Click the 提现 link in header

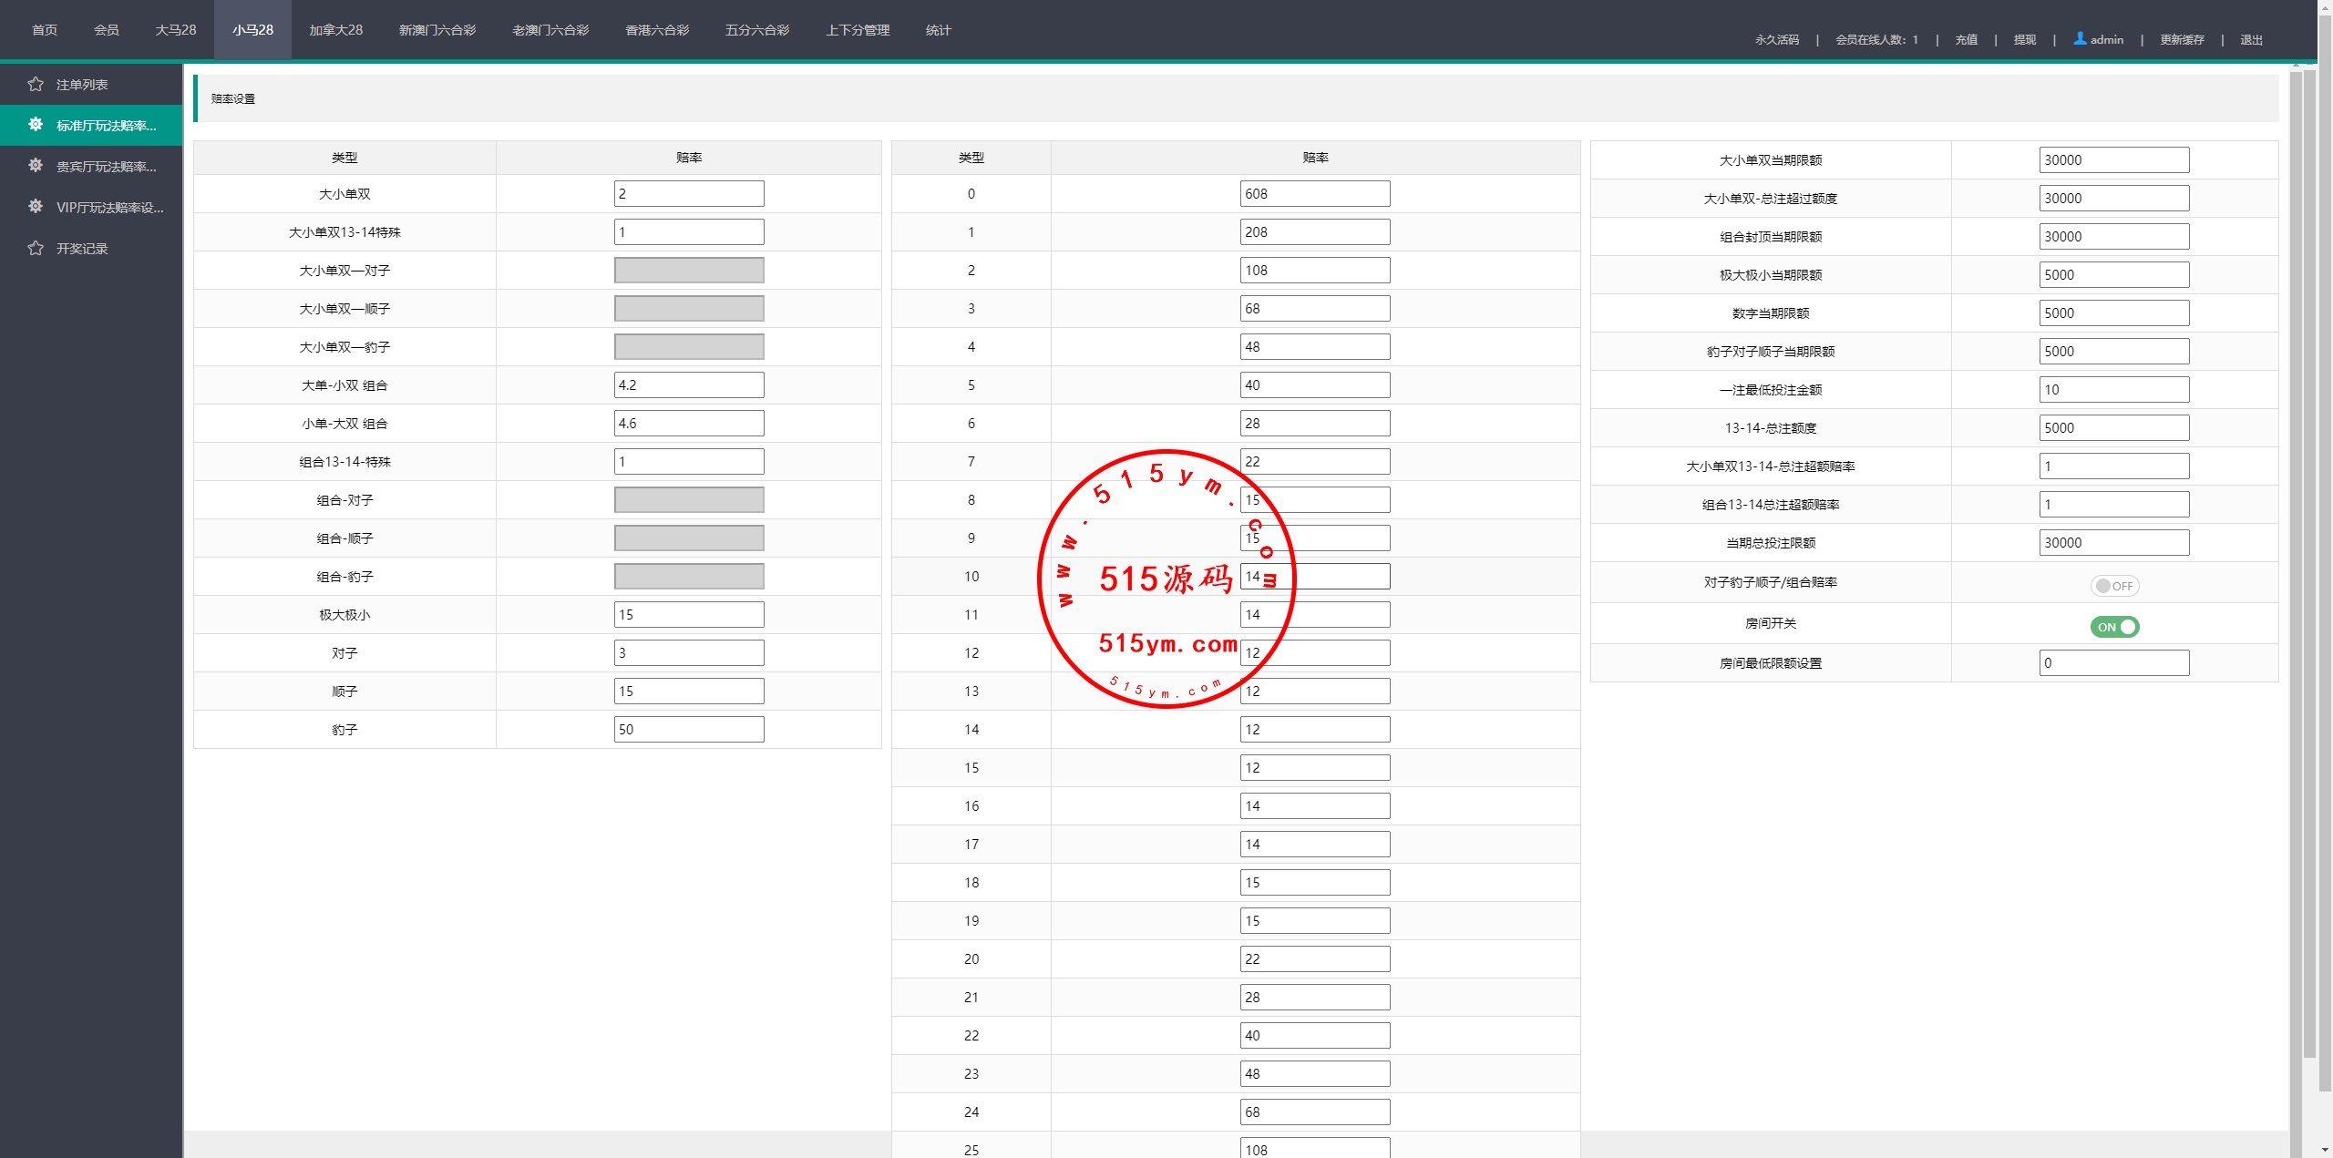pyautogui.click(x=2024, y=39)
